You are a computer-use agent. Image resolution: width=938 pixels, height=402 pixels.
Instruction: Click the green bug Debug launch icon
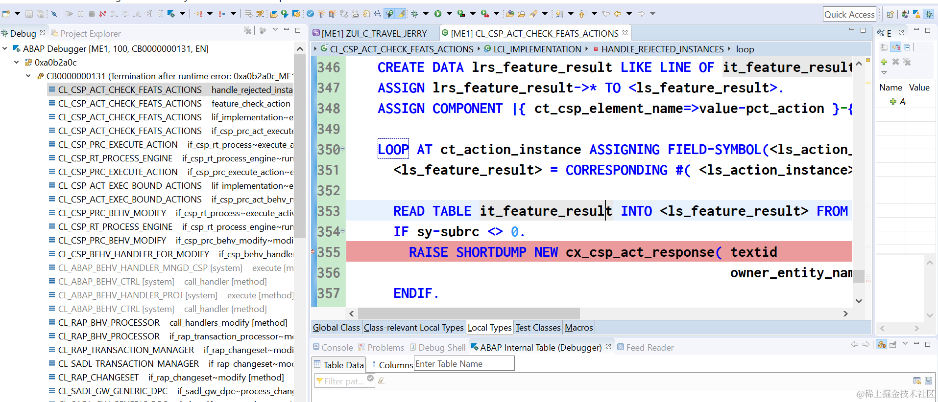415,14
